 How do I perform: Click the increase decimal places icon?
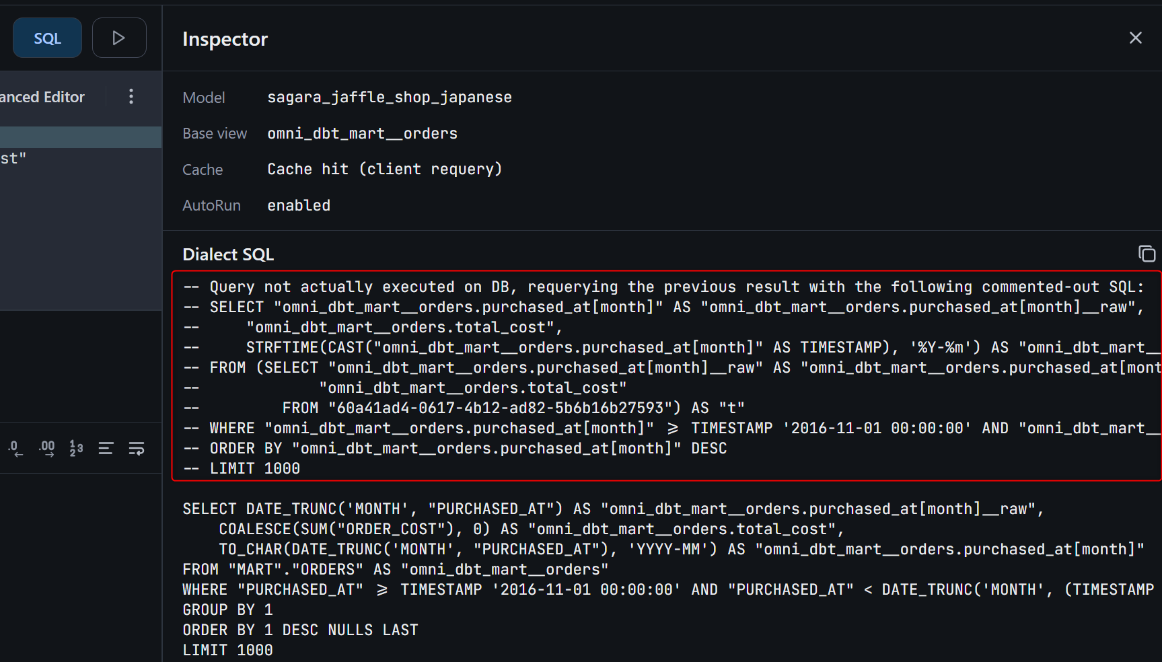pyautogui.click(x=46, y=448)
